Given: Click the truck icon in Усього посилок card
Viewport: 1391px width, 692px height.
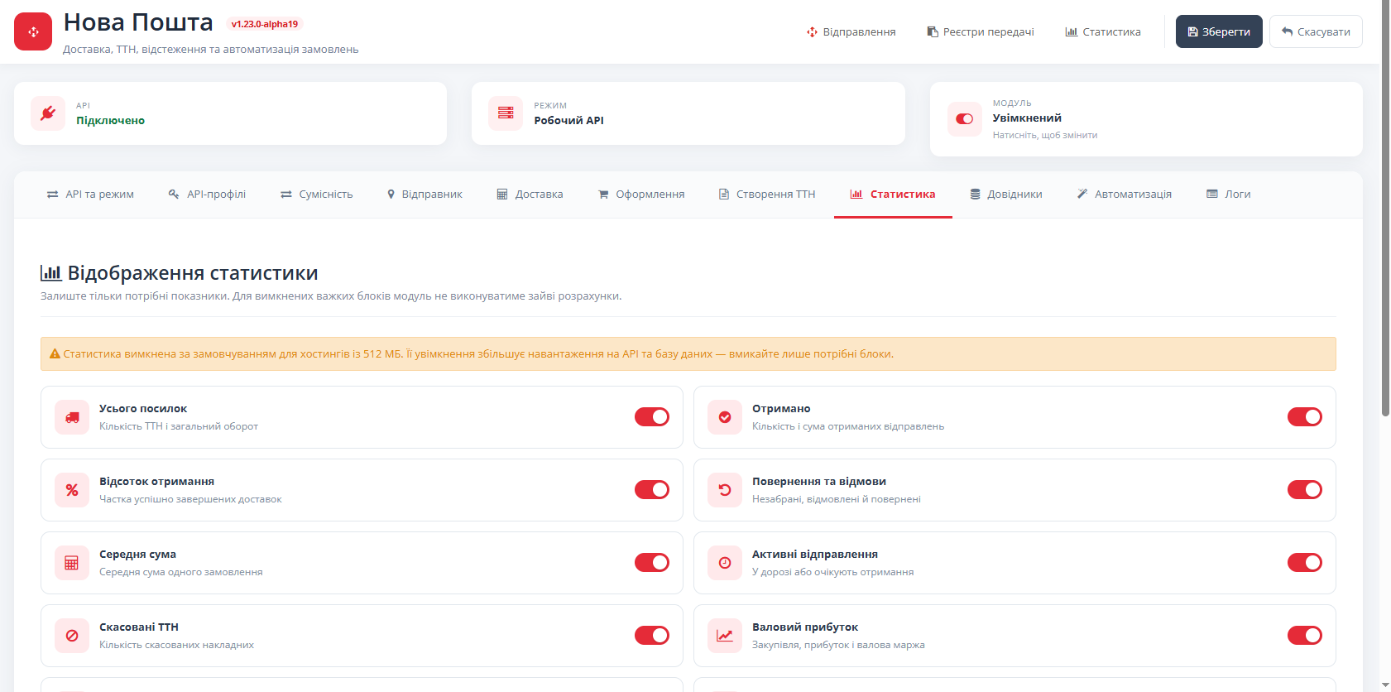Looking at the screenshot, I should pyautogui.click(x=72, y=417).
